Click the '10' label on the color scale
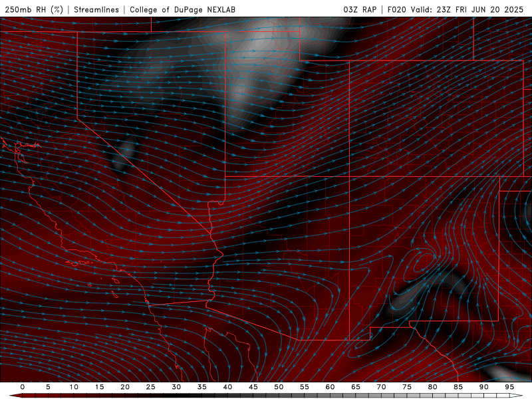The image size is (532, 399). tap(74, 387)
